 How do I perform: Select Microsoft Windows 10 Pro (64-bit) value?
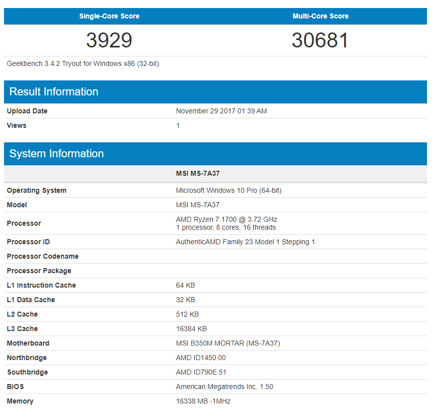229,190
